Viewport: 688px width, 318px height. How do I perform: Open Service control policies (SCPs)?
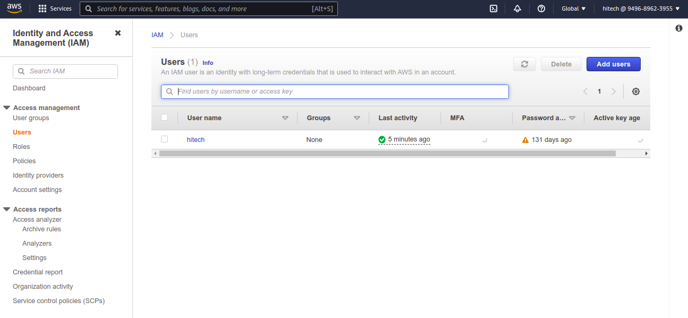pos(59,301)
